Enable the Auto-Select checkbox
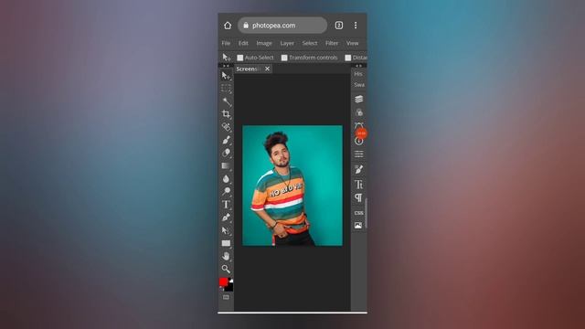Viewport: 585px width, 329px height. 240,58
